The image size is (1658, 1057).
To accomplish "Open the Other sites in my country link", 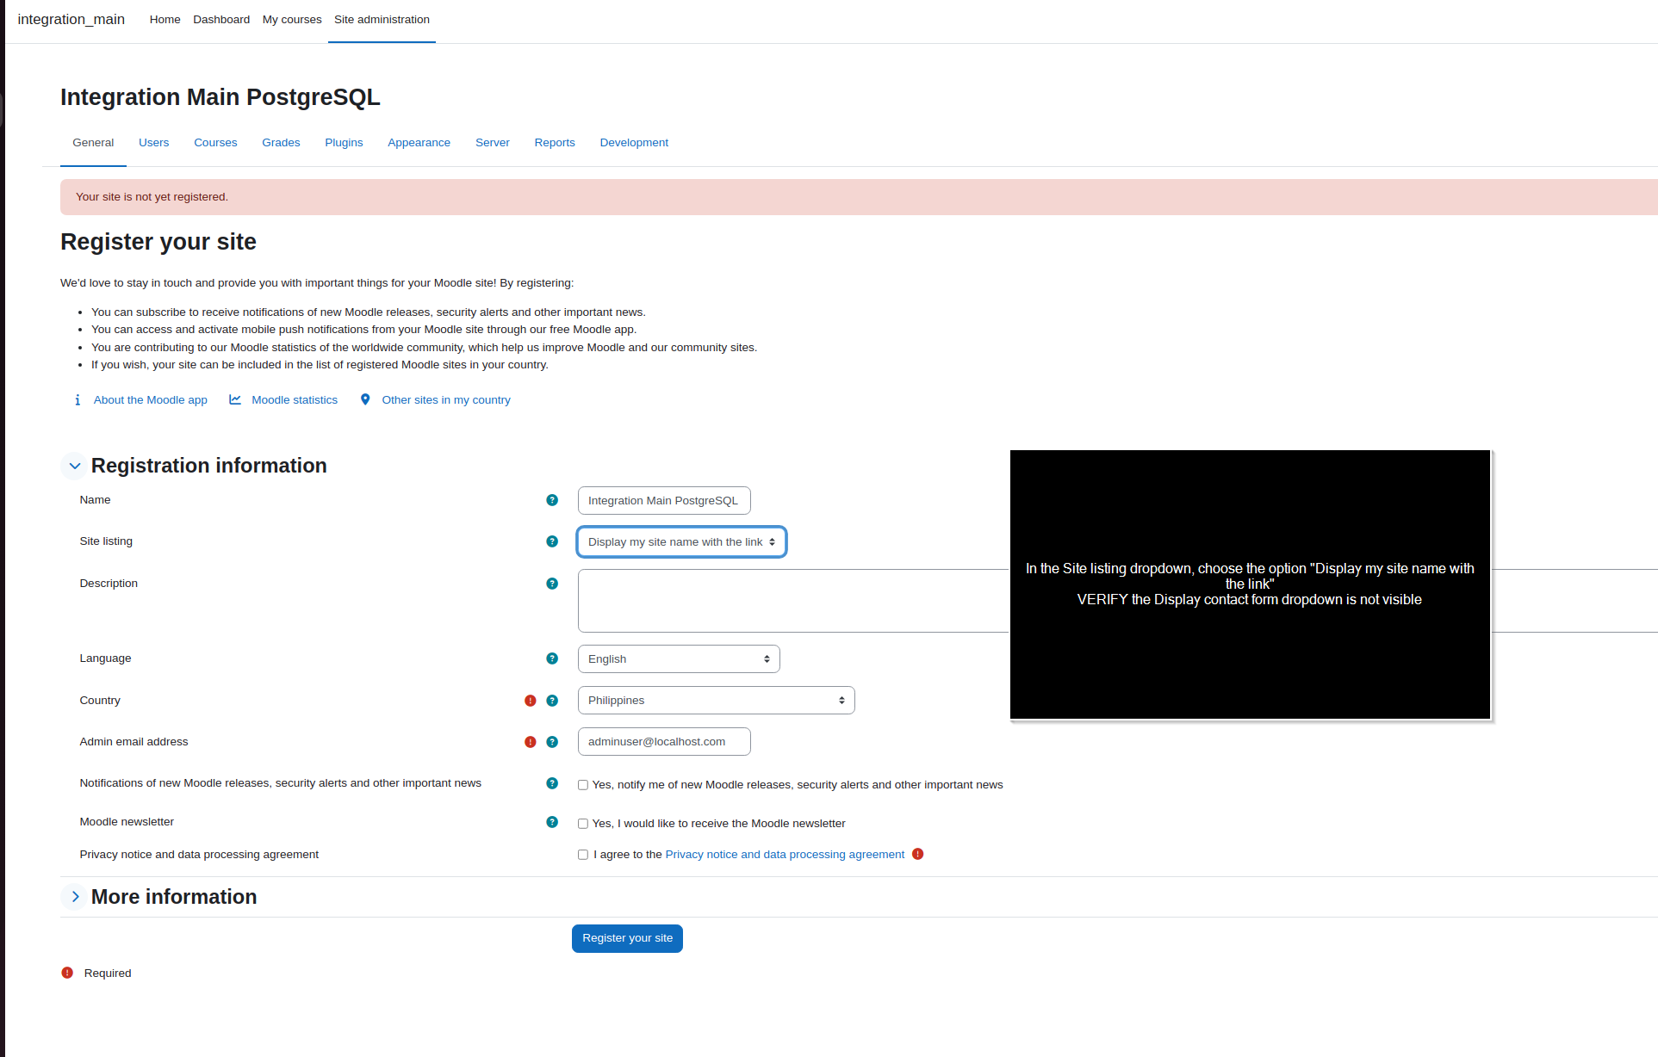I will point(446,400).
